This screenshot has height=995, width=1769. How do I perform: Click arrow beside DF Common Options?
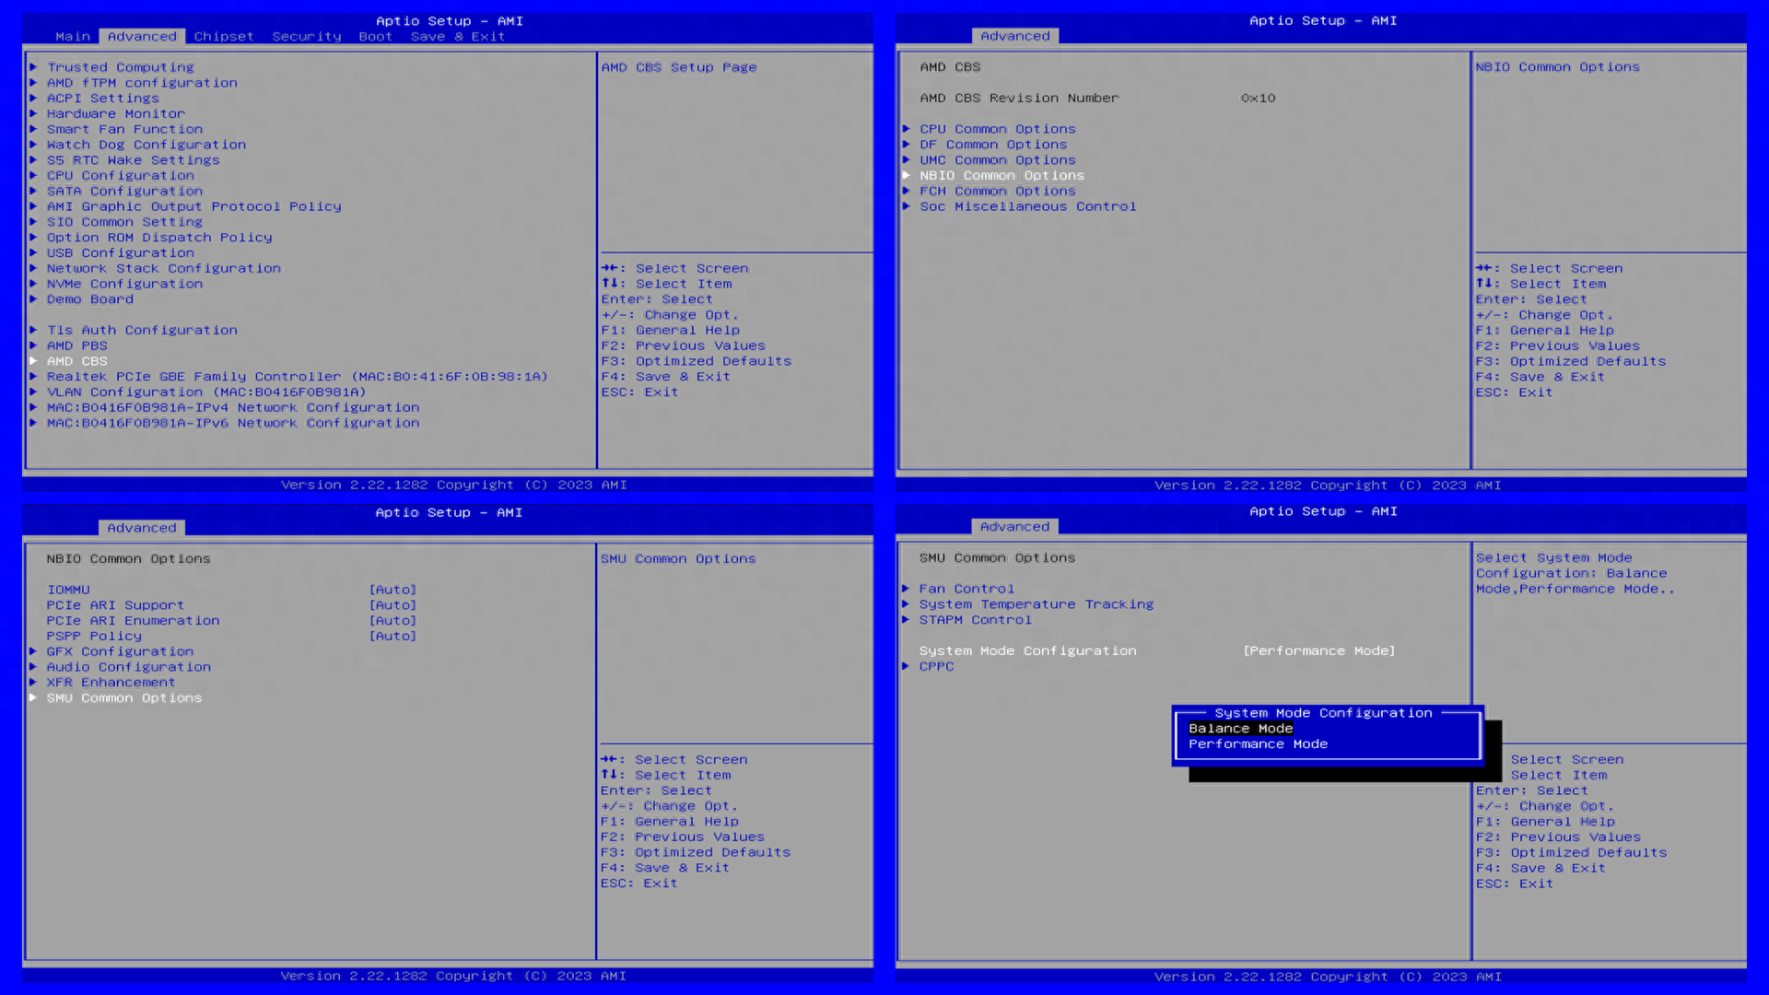pyautogui.click(x=907, y=145)
